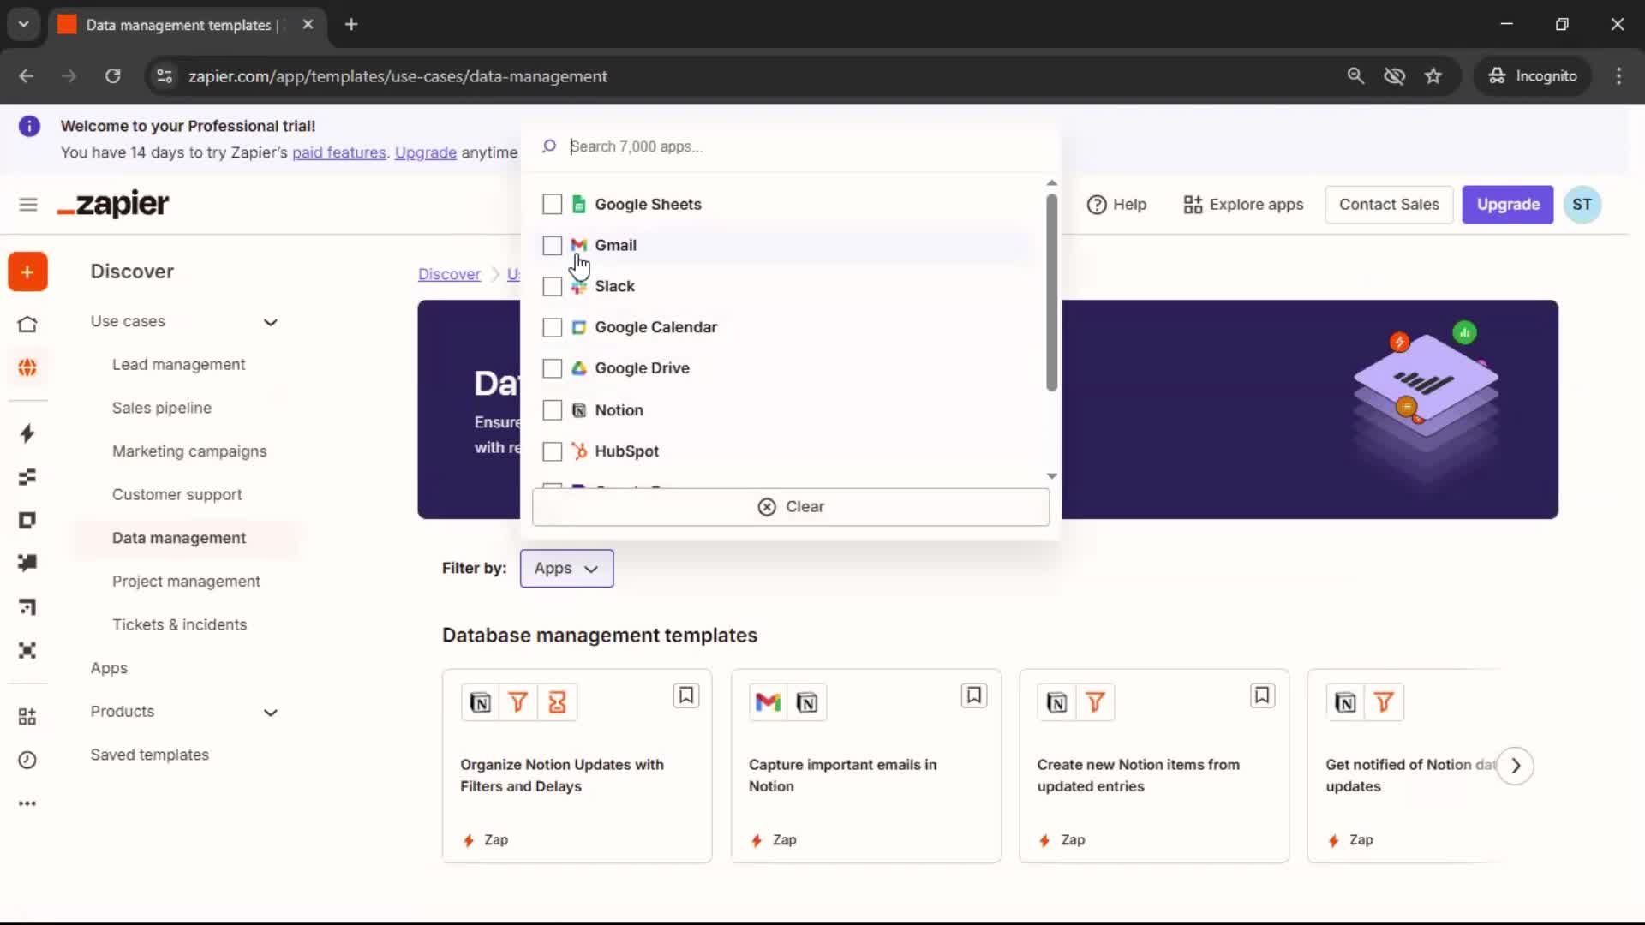Viewport: 1645px width, 925px height.
Task: Click the info icon in trial banner
Action: 29,127
